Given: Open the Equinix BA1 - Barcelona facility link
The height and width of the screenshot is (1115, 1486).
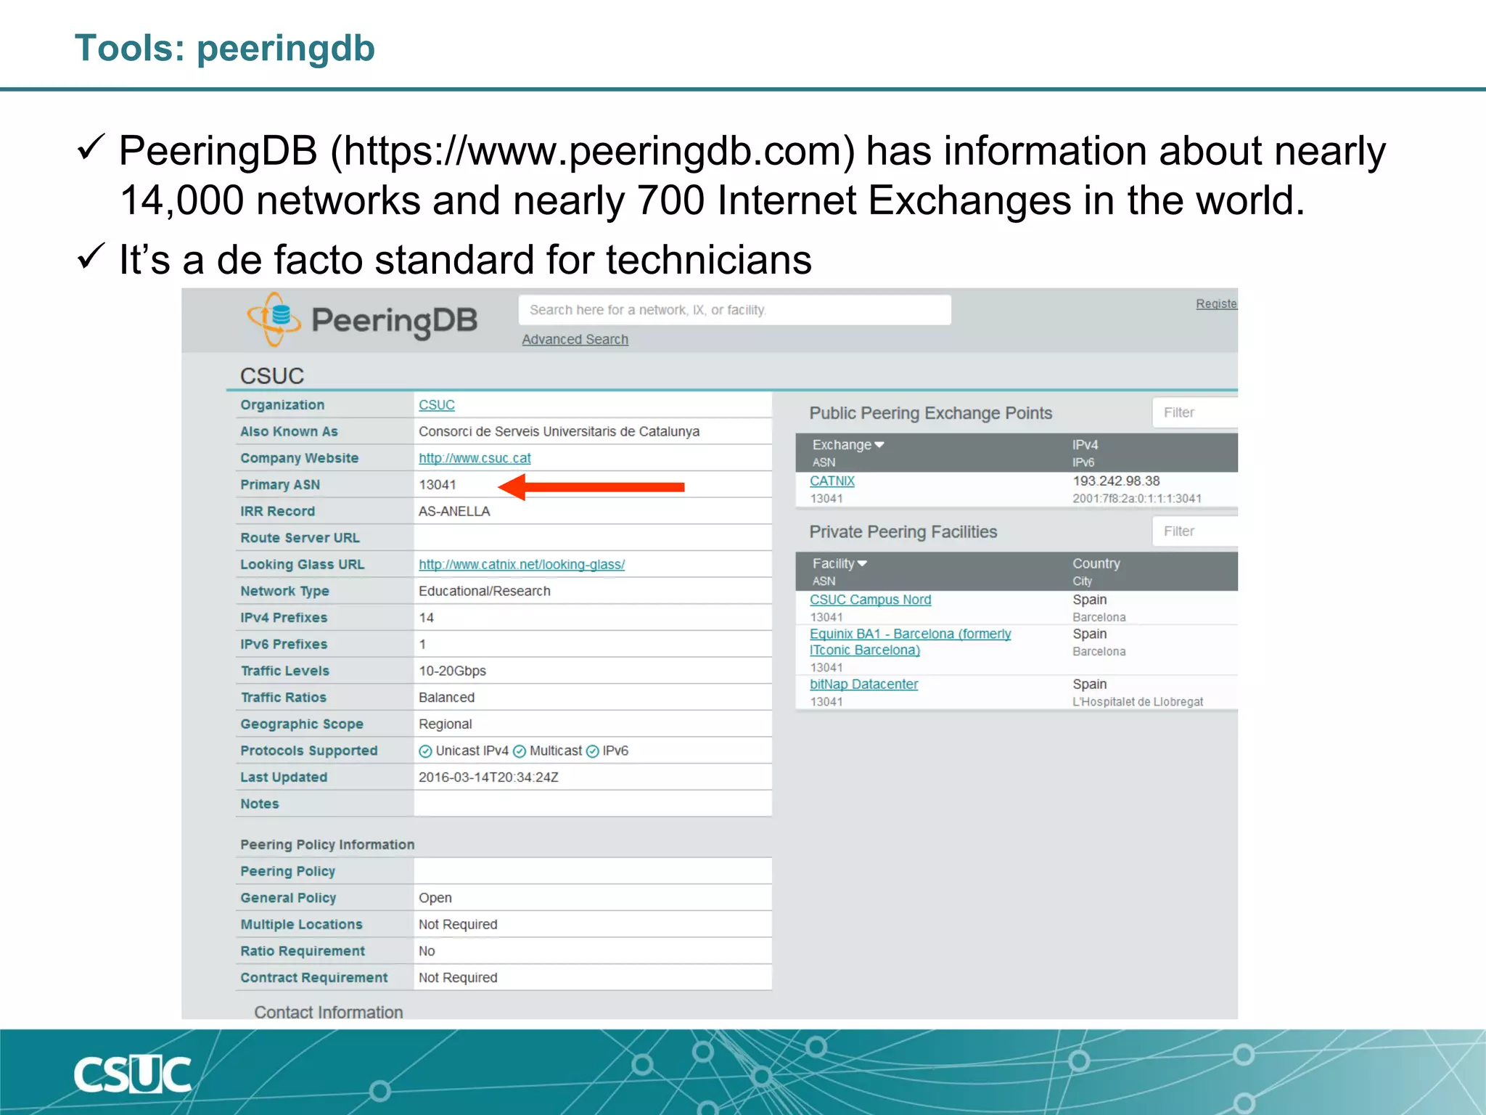Looking at the screenshot, I should click(911, 642).
